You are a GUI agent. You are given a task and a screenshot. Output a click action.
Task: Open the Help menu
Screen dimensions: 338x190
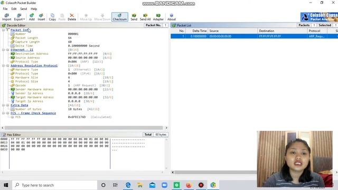tap(34, 9)
